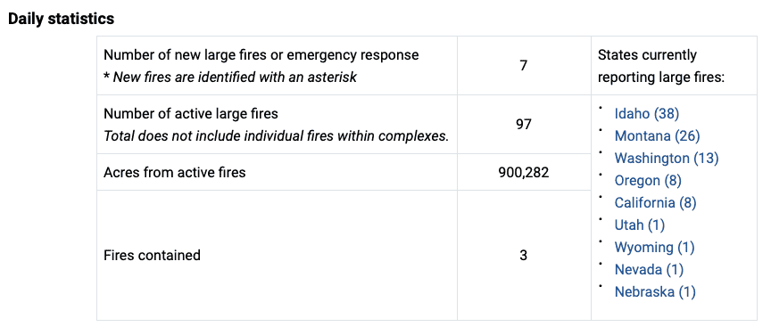This screenshot has height=335, width=771.
Task: Open the California (8) fires link
Action: point(655,203)
